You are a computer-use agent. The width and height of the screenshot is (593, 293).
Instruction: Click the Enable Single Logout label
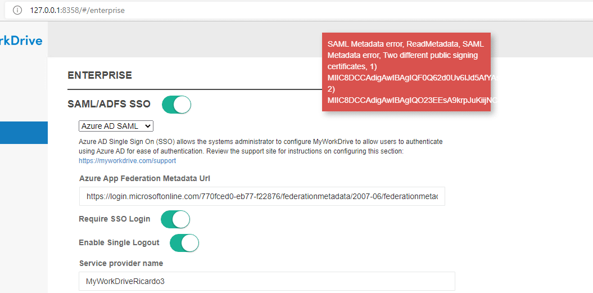coord(119,243)
